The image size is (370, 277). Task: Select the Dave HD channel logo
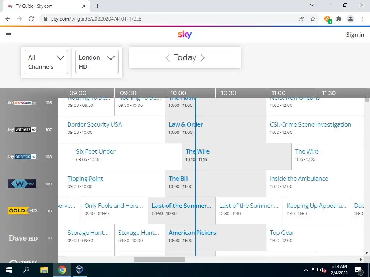(x=23, y=238)
